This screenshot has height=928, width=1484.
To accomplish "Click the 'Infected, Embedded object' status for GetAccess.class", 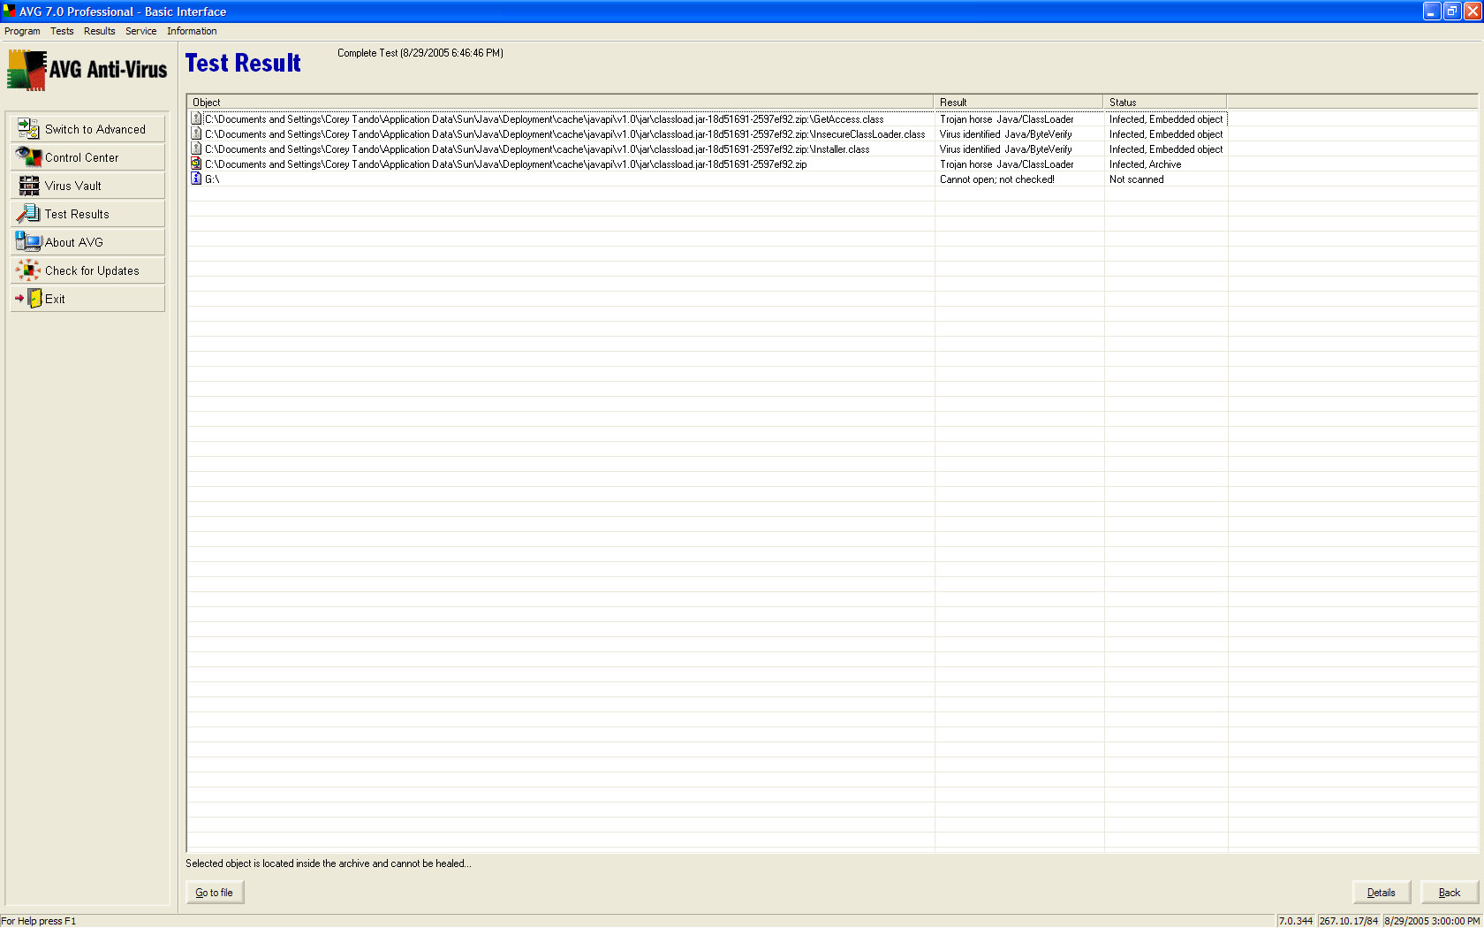I will [x=1166, y=119].
